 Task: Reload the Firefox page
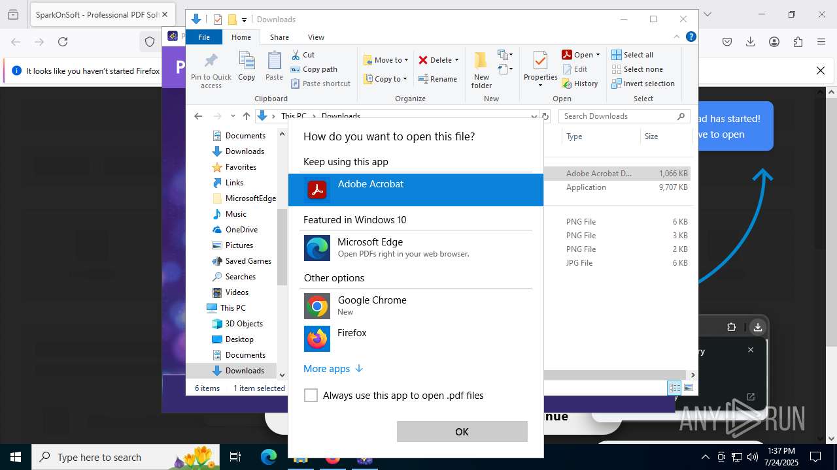point(63,42)
